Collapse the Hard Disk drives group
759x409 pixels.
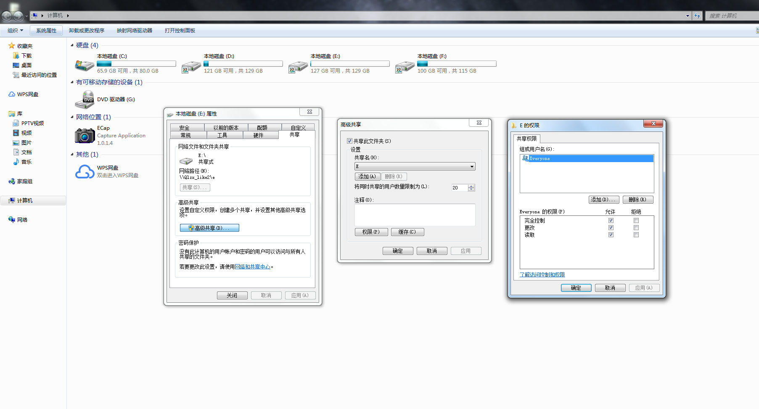click(x=72, y=45)
